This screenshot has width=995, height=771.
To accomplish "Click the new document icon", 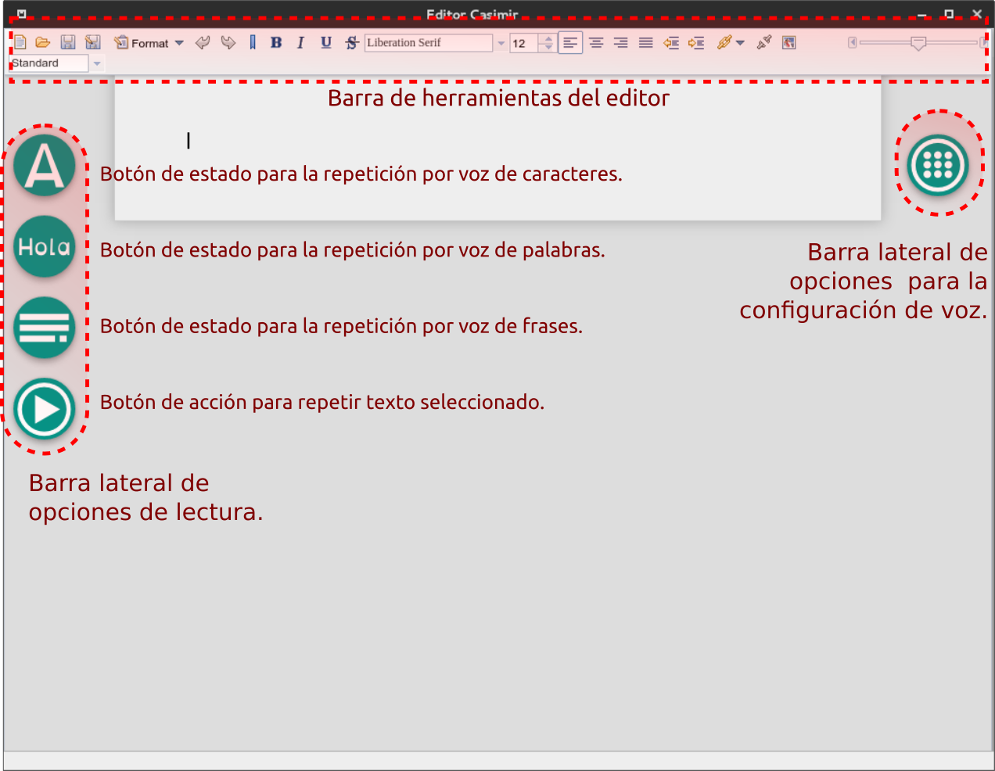I will coord(20,43).
